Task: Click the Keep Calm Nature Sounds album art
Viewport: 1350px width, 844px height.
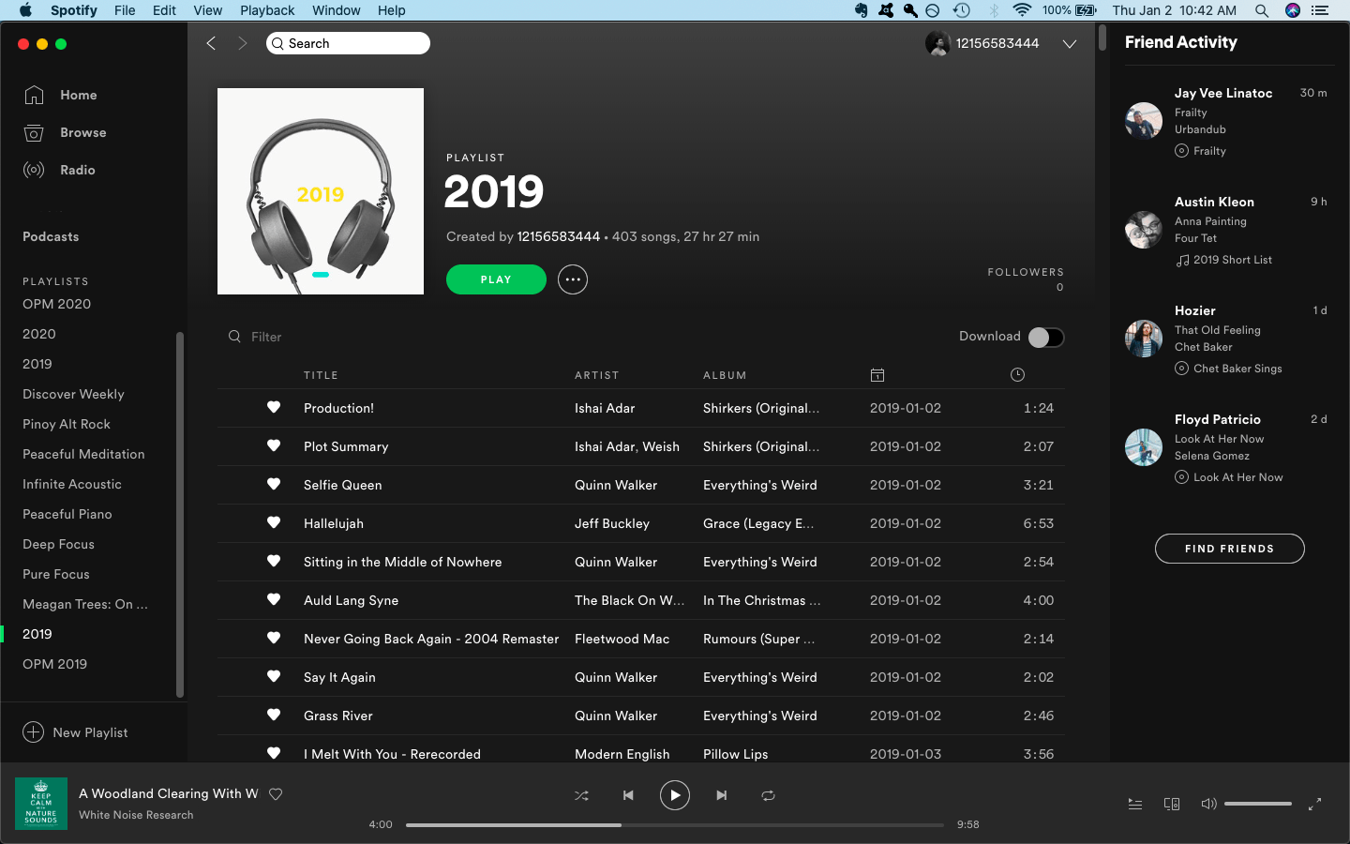Action: 41,804
